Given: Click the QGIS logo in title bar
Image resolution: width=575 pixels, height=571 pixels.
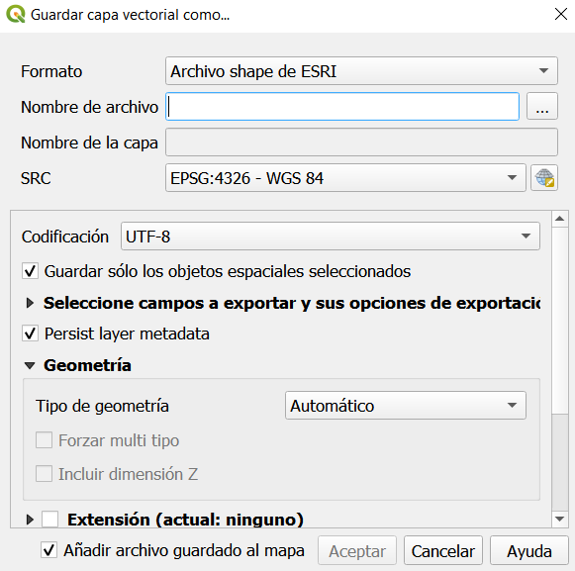Looking at the screenshot, I should click(16, 14).
